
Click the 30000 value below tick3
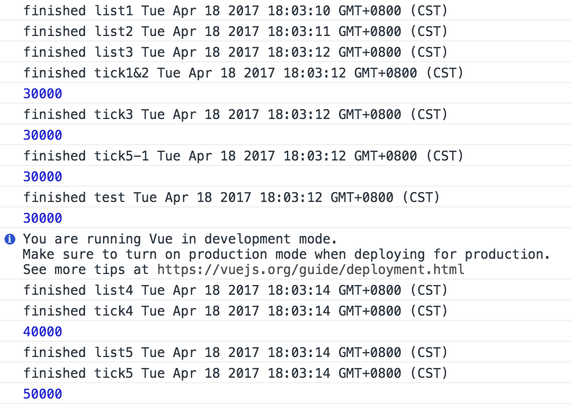point(43,135)
